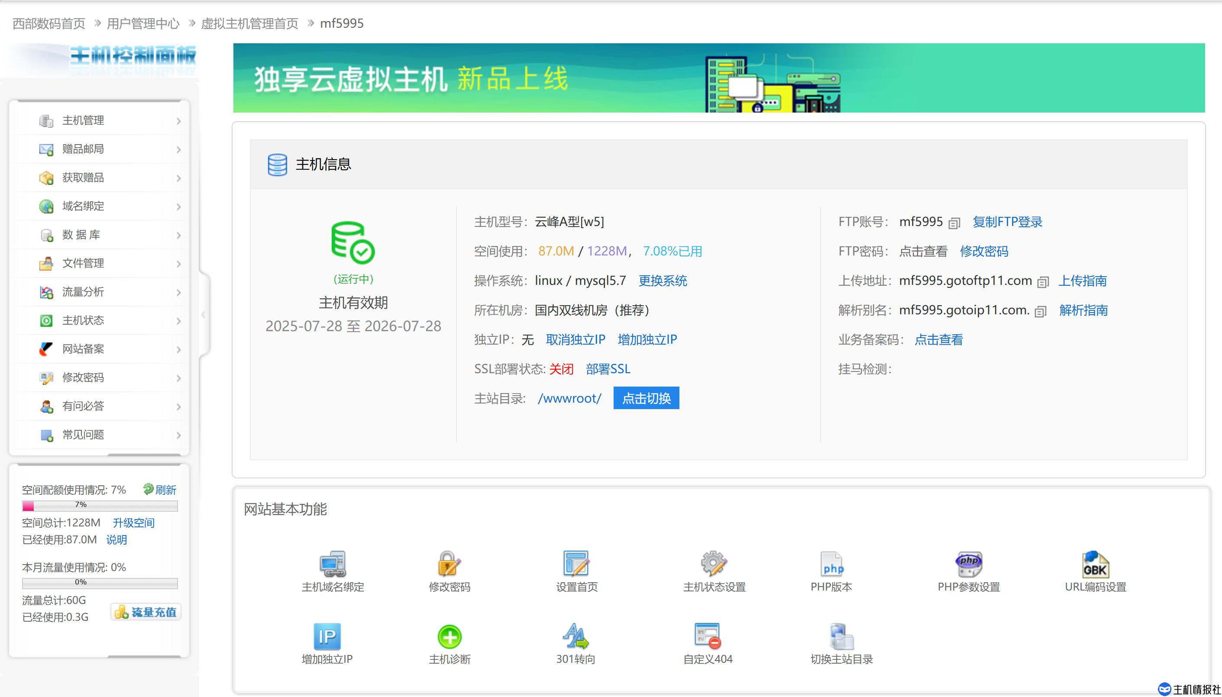Open the 主机域名绑定 icon

click(332, 563)
